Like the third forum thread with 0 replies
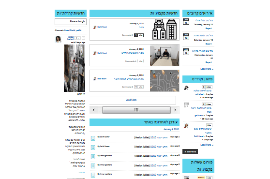 click(x=209, y=125)
